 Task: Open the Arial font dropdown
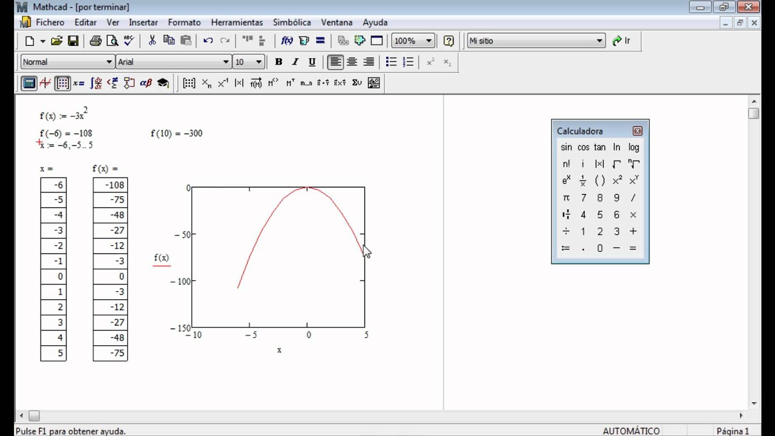pos(226,62)
